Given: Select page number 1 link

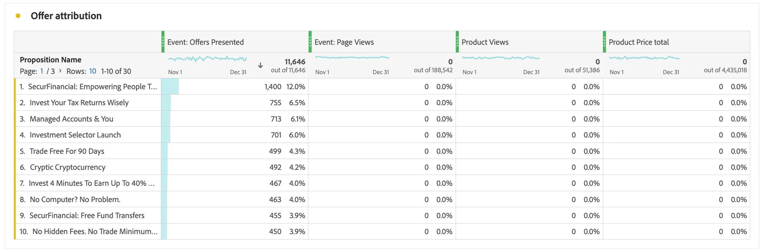Looking at the screenshot, I should tap(42, 71).
